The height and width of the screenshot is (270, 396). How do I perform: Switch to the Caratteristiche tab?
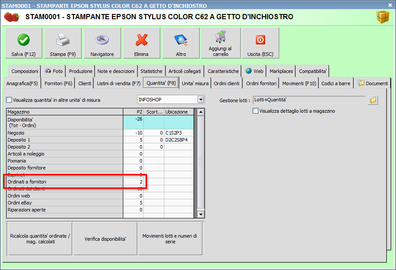click(223, 71)
